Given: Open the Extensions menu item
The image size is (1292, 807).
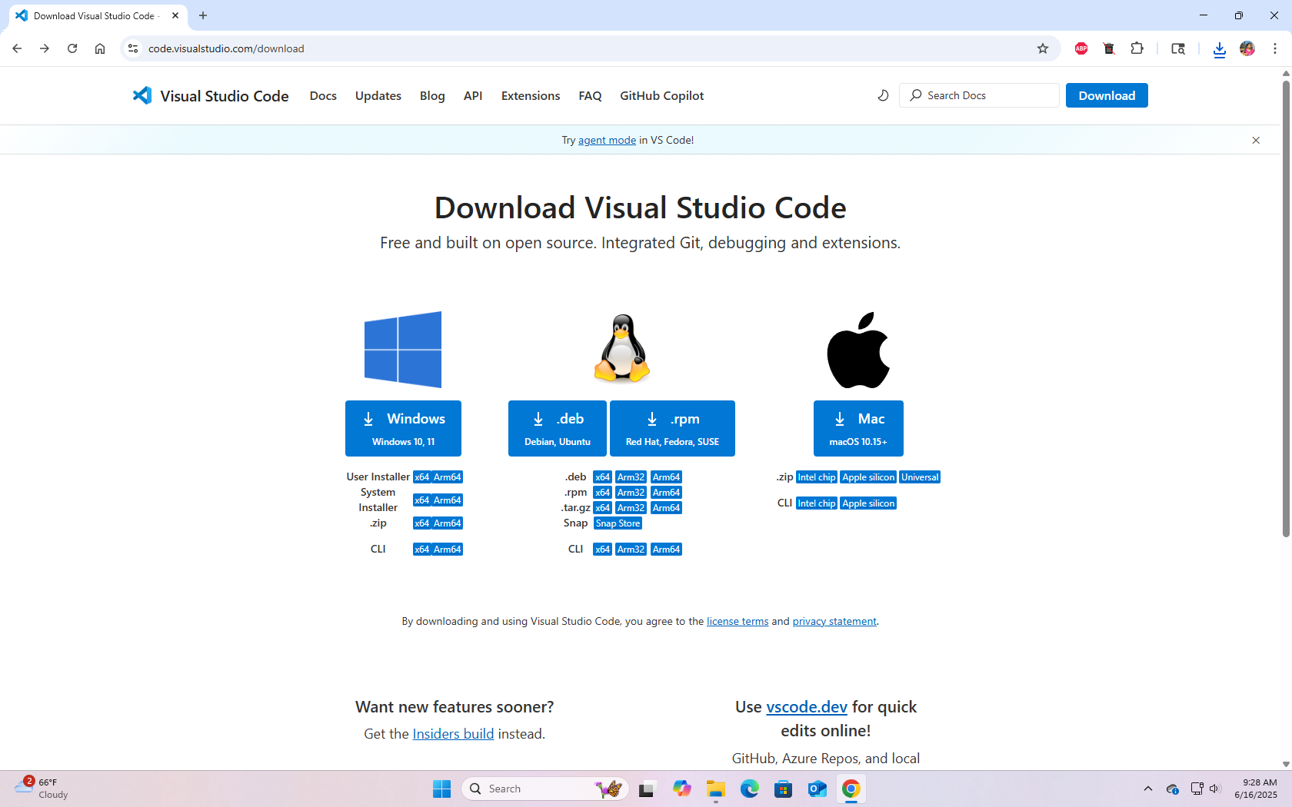Looking at the screenshot, I should [x=531, y=95].
